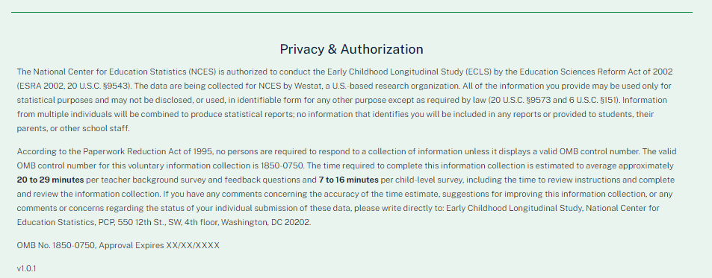
Task: Click the phrase child-level survey
Action: pos(428,180)
